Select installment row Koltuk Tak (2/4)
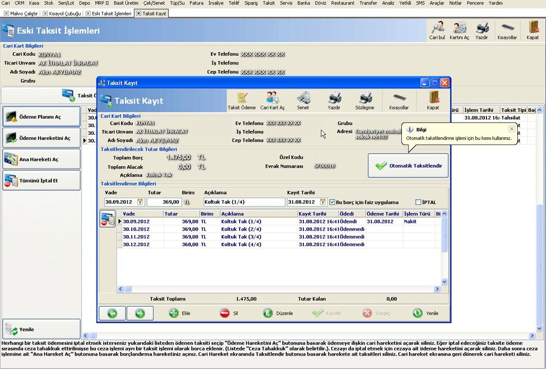 (279, 229)
